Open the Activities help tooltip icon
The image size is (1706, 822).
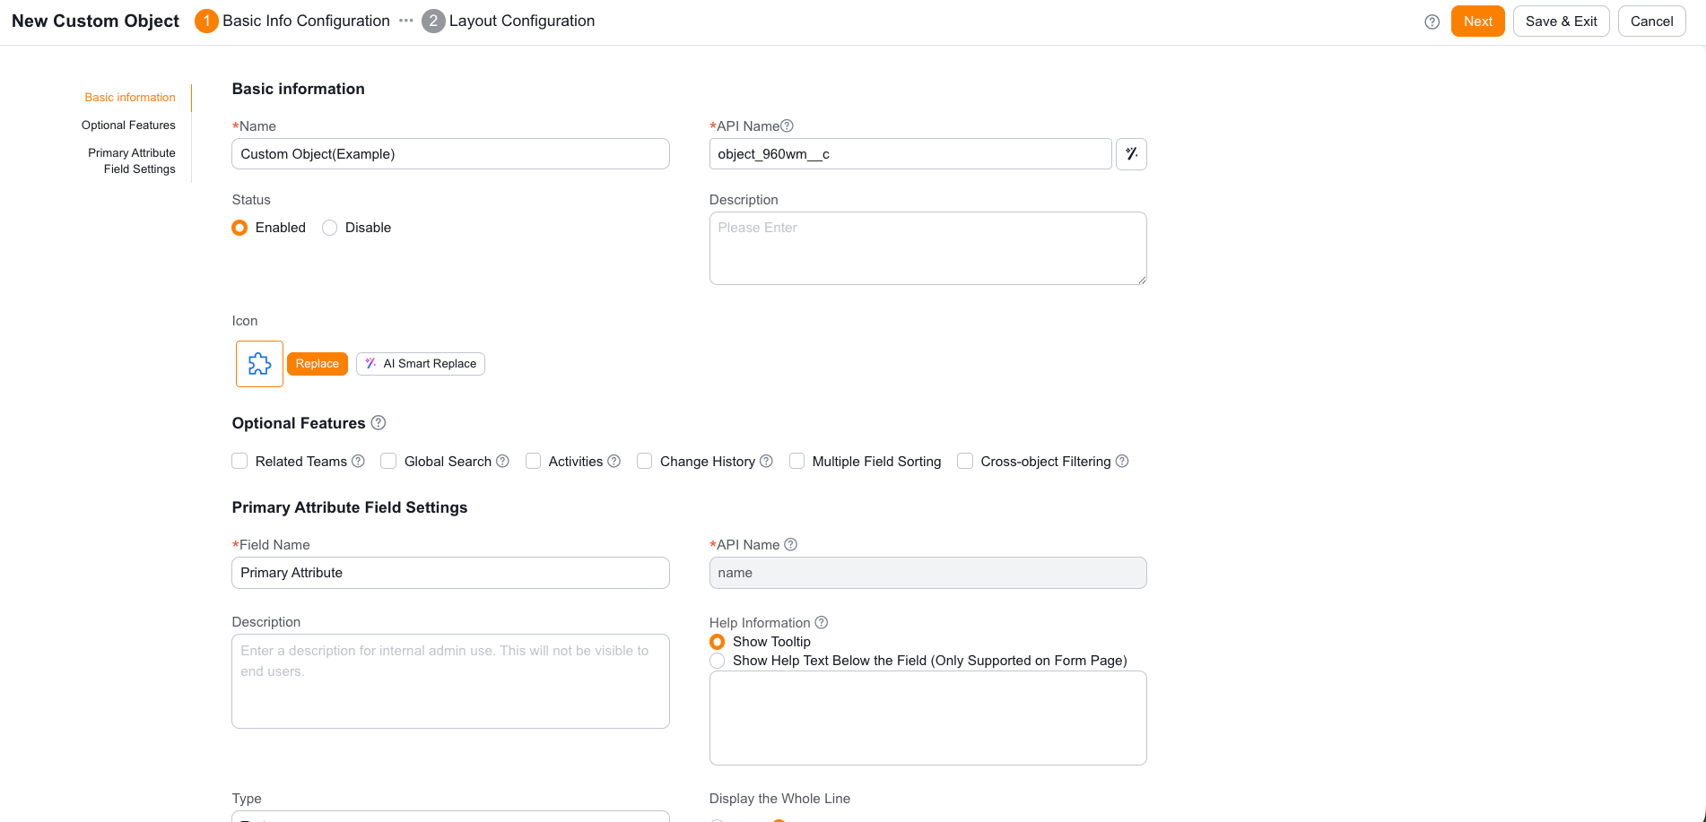(614, 462)
